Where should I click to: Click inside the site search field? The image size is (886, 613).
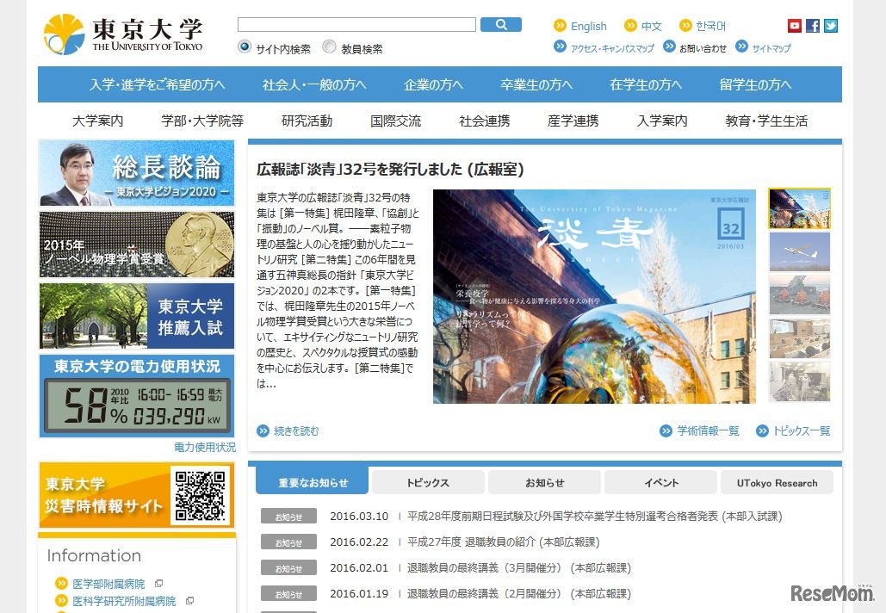coord(356,24)
